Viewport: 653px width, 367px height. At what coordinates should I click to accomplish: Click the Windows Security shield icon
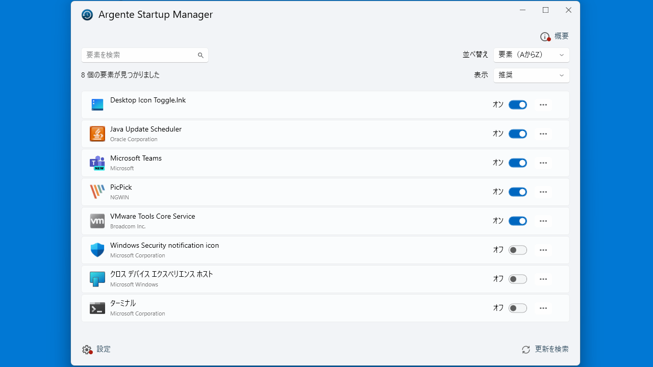(97, 250)
